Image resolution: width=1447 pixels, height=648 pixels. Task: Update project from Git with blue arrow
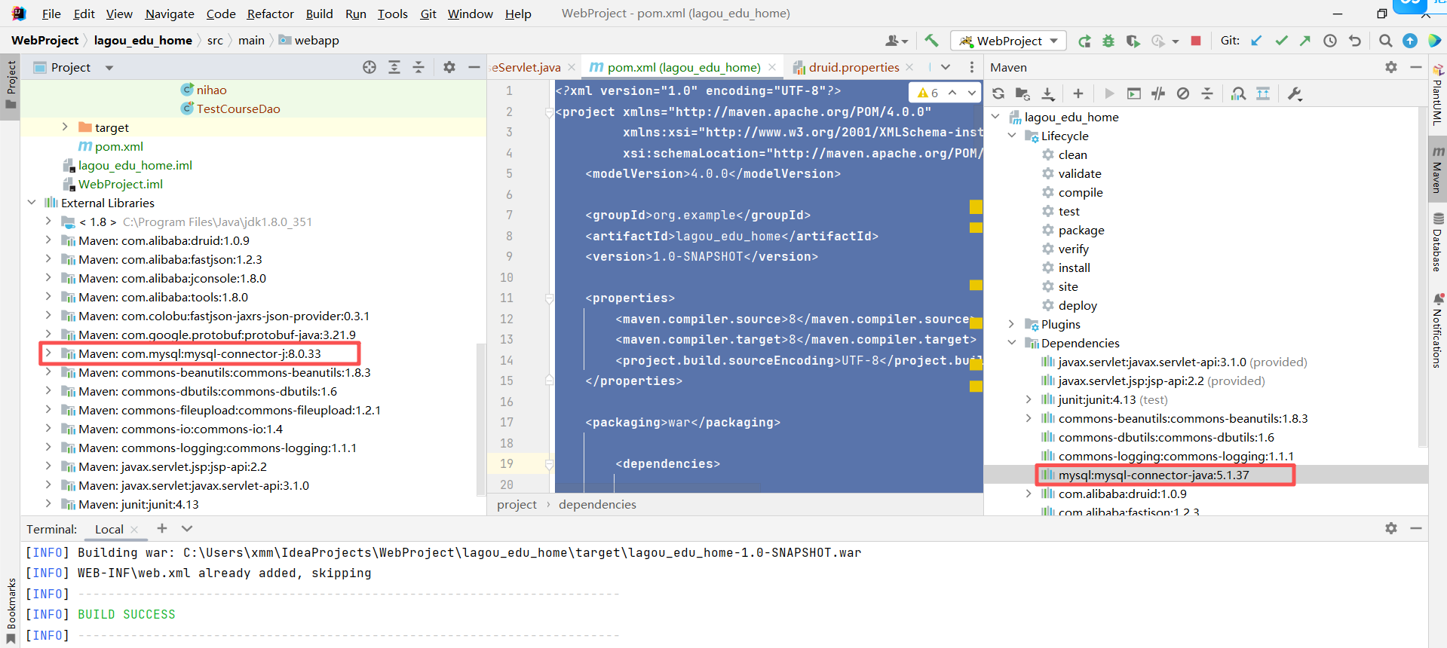click(1256, 41)
